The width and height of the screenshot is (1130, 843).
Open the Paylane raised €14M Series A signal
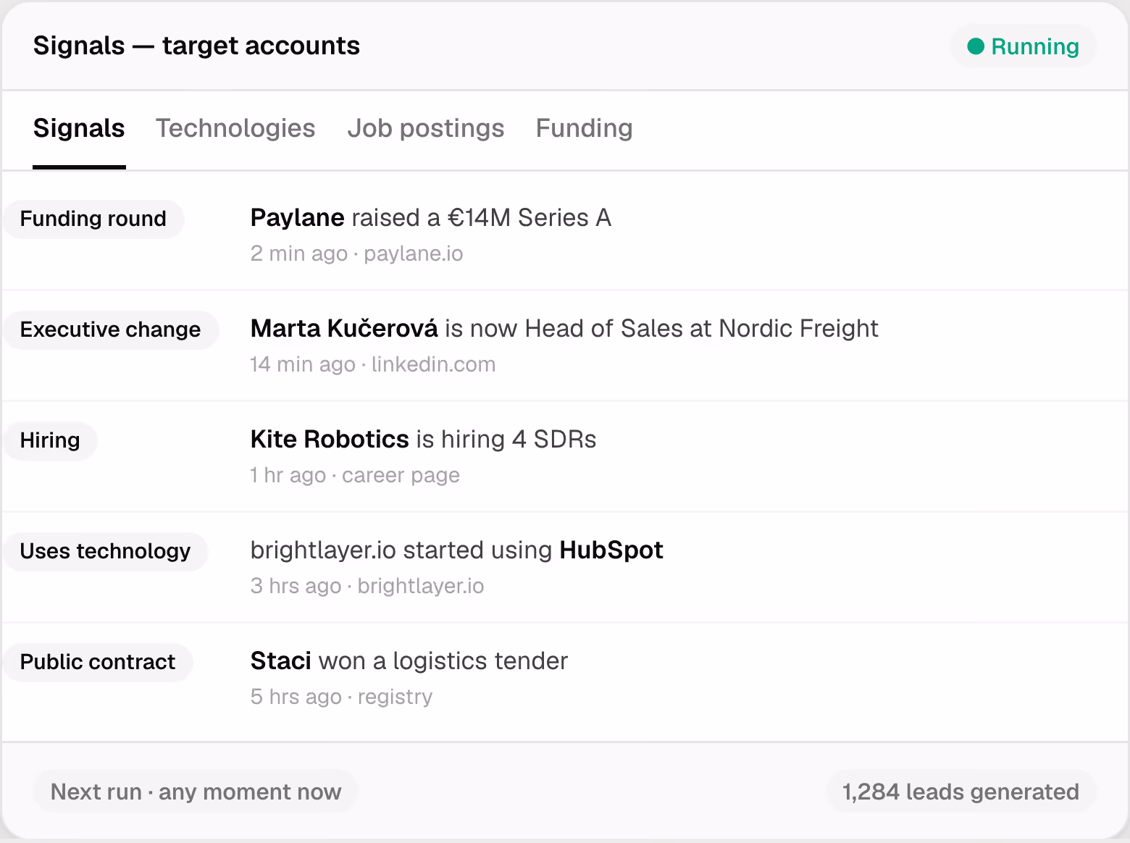(x=430, y=217)
